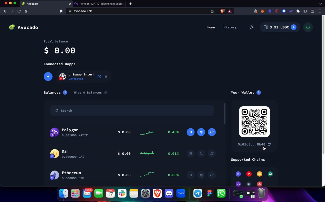Screen dimensions: 325x202
Task: Add USDC gas with plus button
Action: click(294, 27)
